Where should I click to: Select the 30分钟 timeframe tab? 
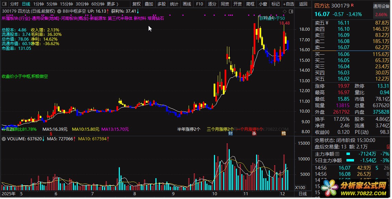point(82,4)
